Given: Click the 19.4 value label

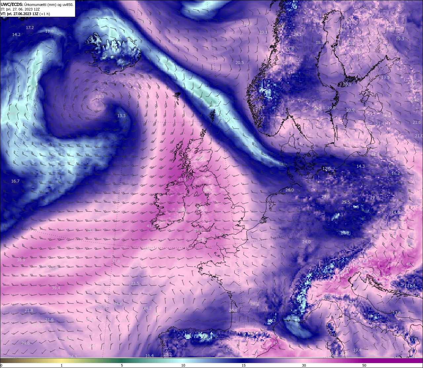Looking at the screenshot, I should click(x=357, y=350).
